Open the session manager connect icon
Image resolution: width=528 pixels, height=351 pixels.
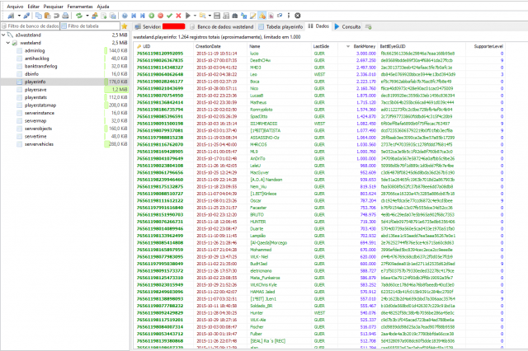click(x=11, y=16)
